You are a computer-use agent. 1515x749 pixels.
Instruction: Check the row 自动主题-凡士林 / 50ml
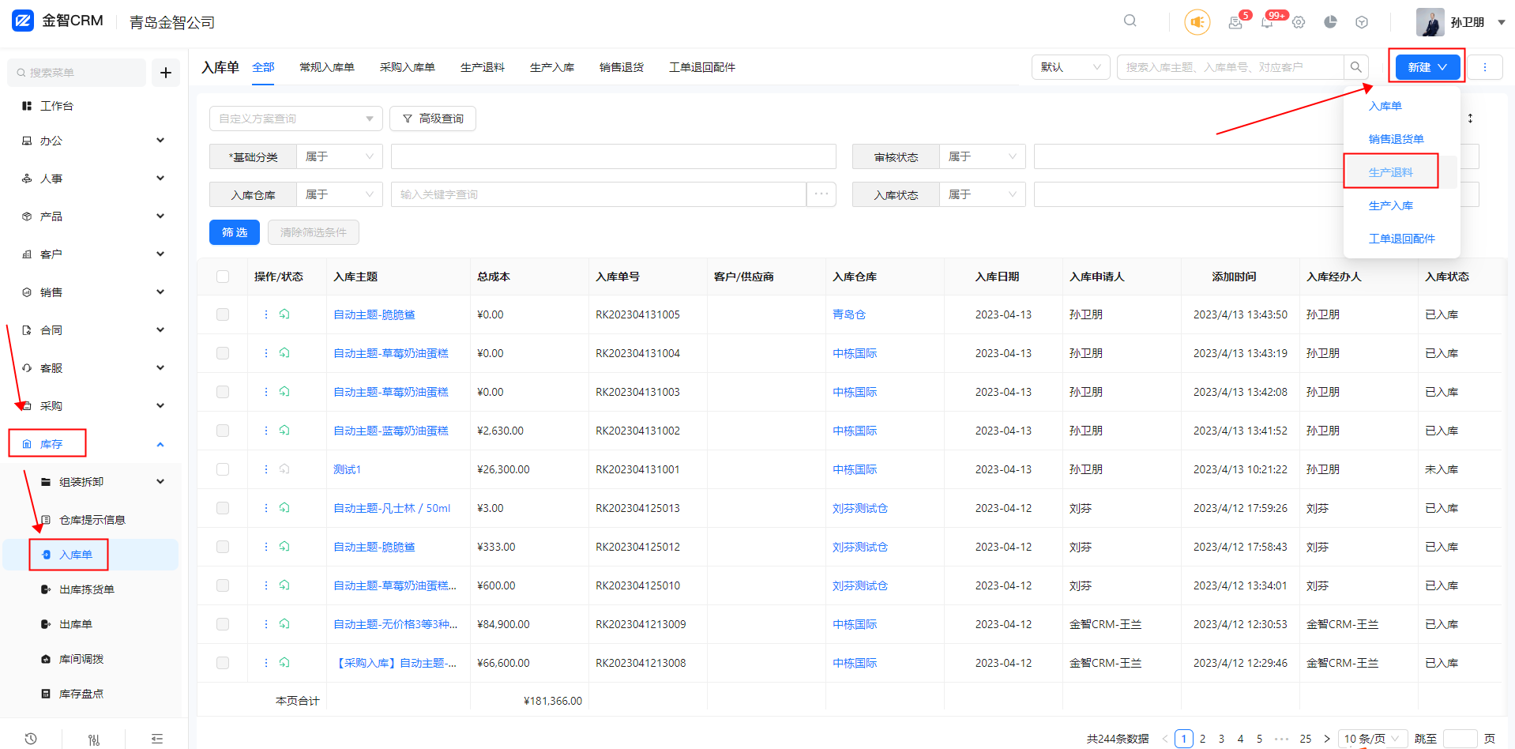223,508
